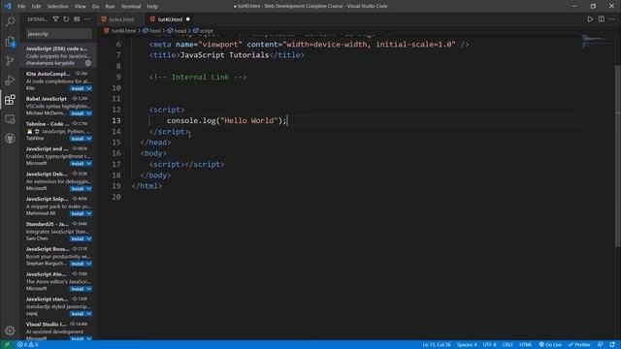
Task: Click Prettier in the status bar
Action: point(579,345)
